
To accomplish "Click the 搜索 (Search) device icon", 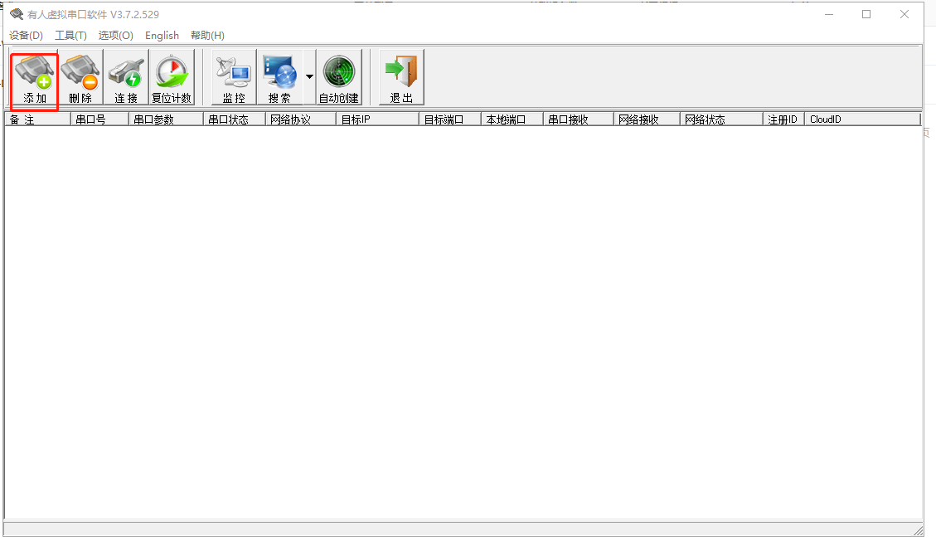I will pos(279,78).
